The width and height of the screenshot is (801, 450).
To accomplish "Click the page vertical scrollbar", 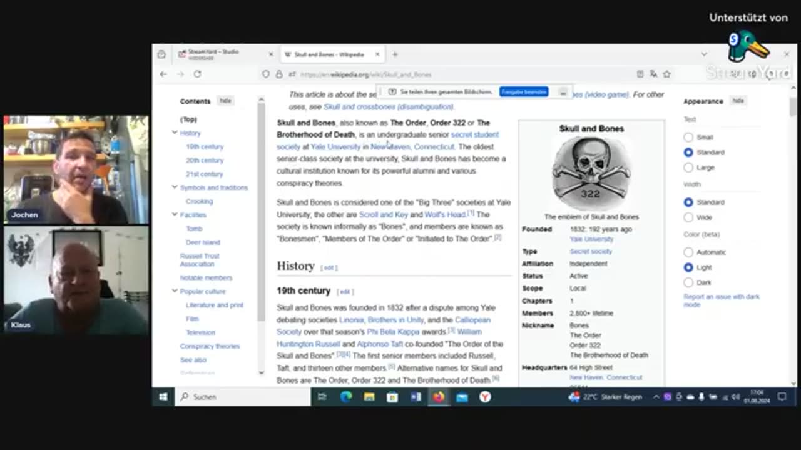I will [793, 107].
